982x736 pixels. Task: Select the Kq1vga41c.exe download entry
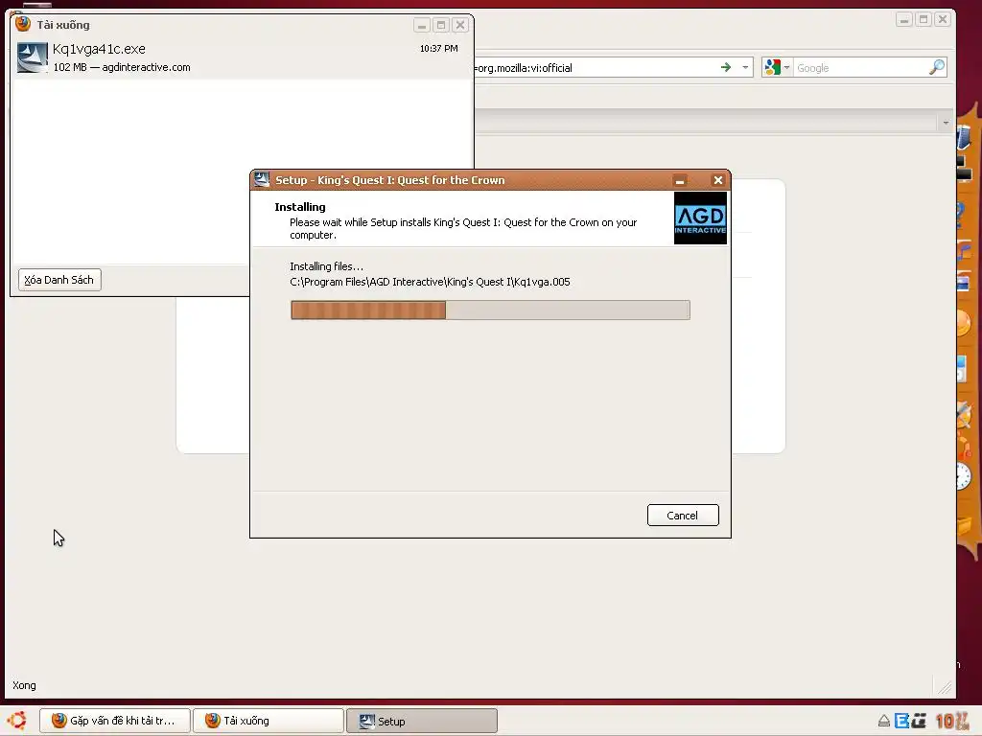(242, 57)
